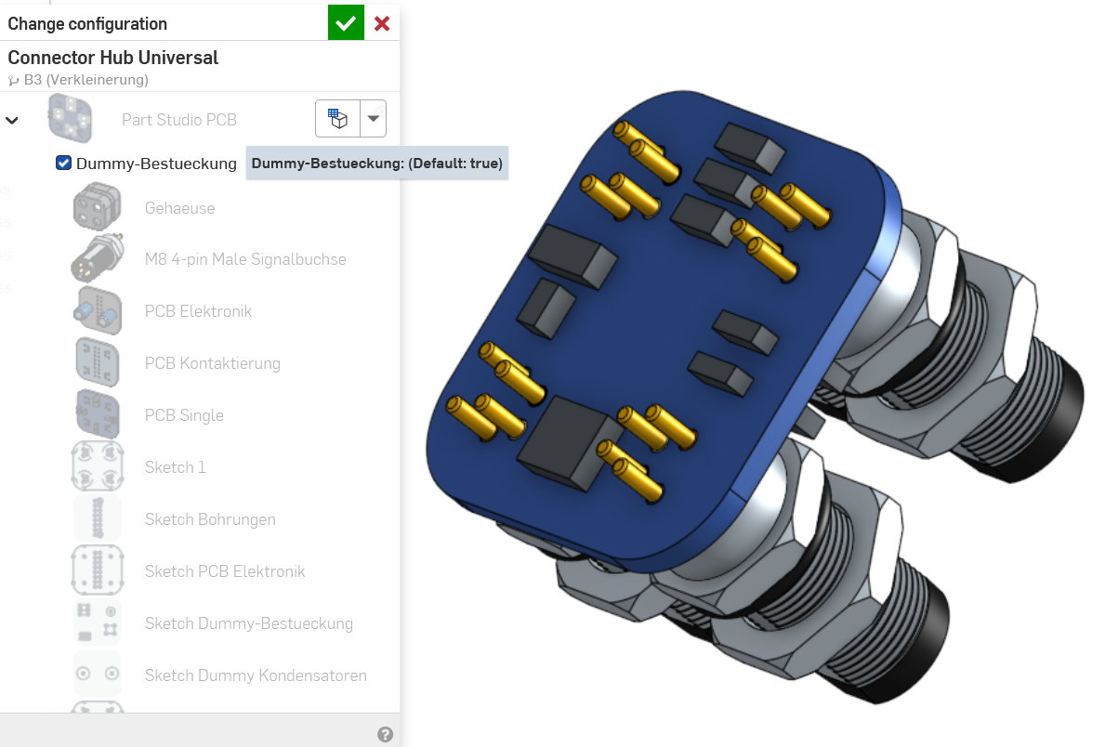
Task: Click the 'Connector Hub Universal' title
Action: [x=112, y=57]
